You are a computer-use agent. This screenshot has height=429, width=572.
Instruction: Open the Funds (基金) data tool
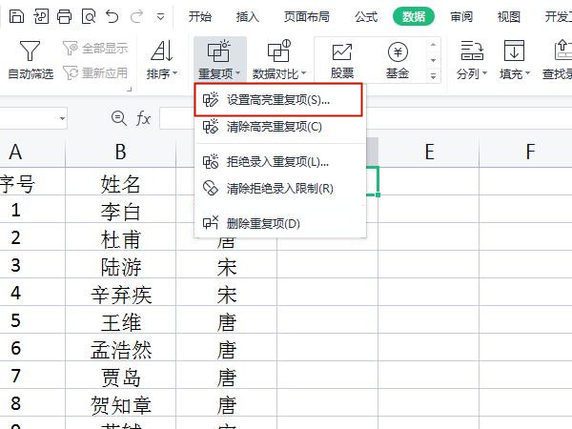click(398, 60)
